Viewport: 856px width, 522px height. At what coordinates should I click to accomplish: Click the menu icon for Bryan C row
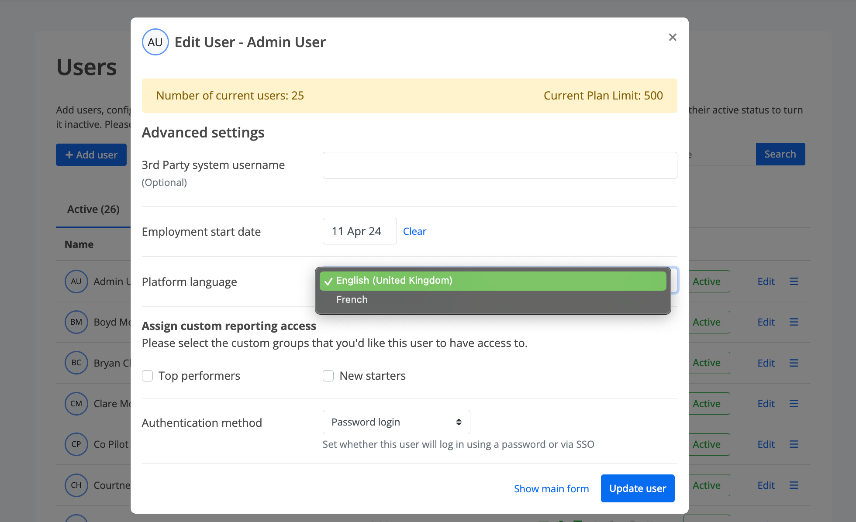click(x=794, y=362)
